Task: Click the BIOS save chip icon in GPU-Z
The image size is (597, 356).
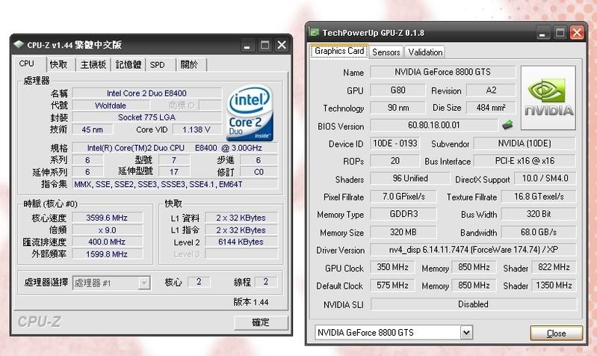Action: (507, 125)
